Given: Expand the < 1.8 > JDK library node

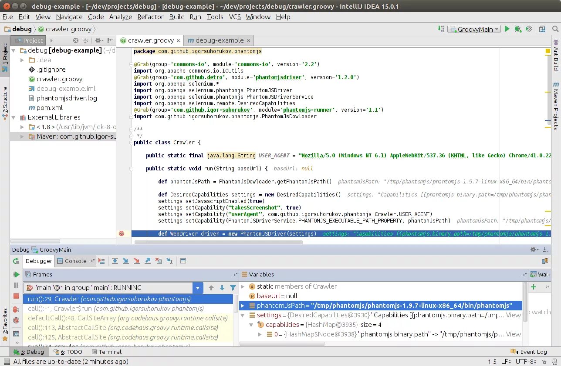Looking at the screenshot, I should click(x=23, y=127).
